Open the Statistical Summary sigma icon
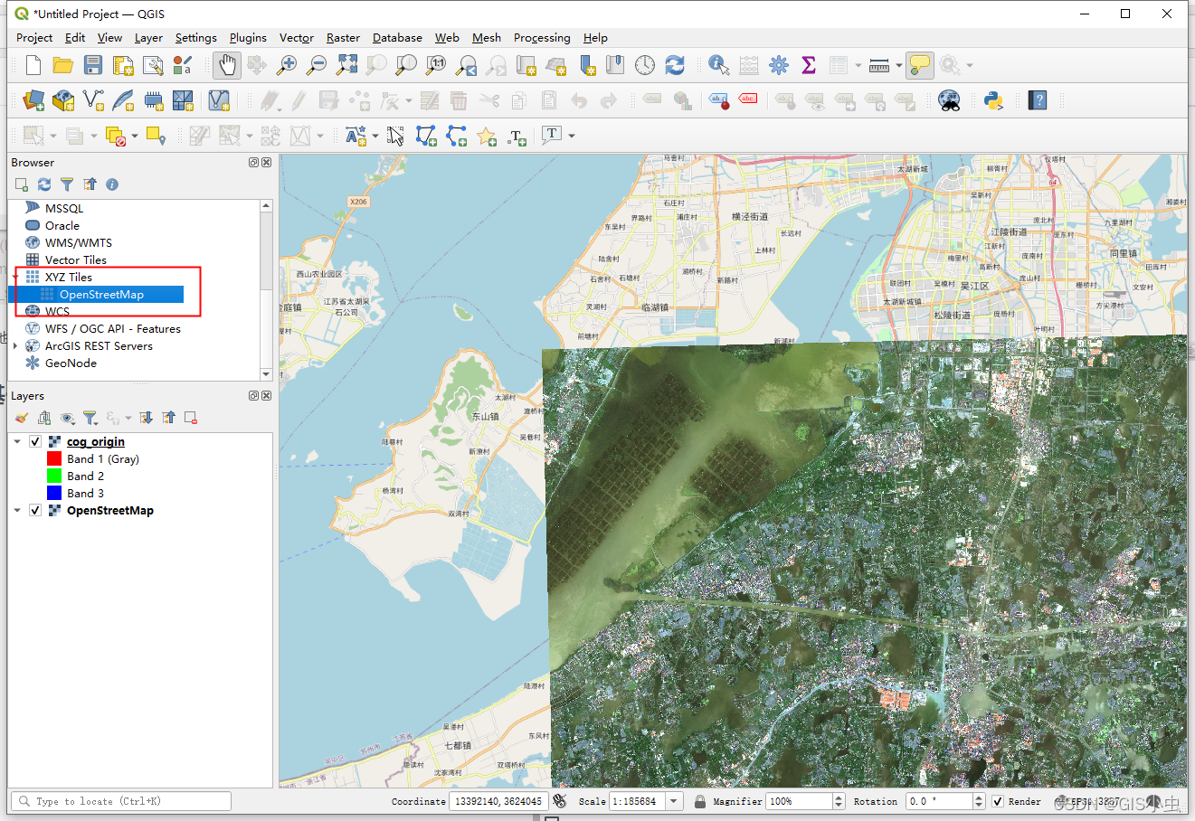 coord(809,65)
